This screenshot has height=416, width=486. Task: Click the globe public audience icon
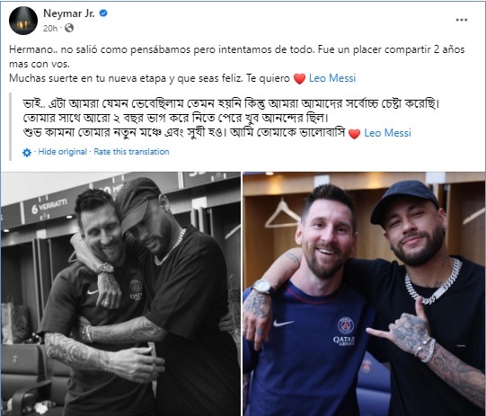69,28
